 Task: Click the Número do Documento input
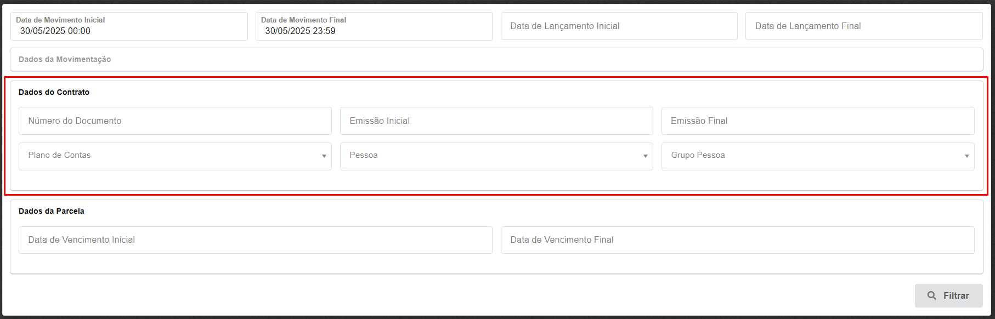175,121
